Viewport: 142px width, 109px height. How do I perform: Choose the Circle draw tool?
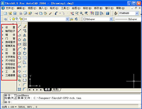(x=19, y=53)
